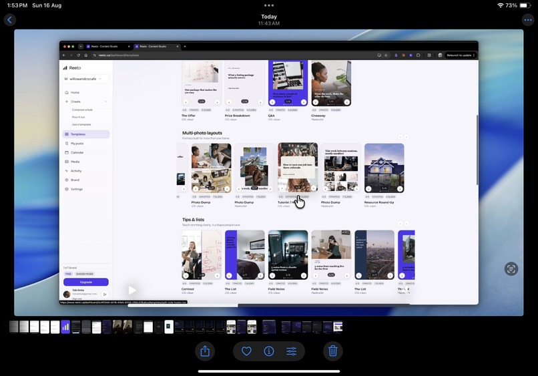The height and width of the screenshot is (376, 538).
Task: Open Chrome's tab search chevron dropdown
Action: tap(81, 46)
